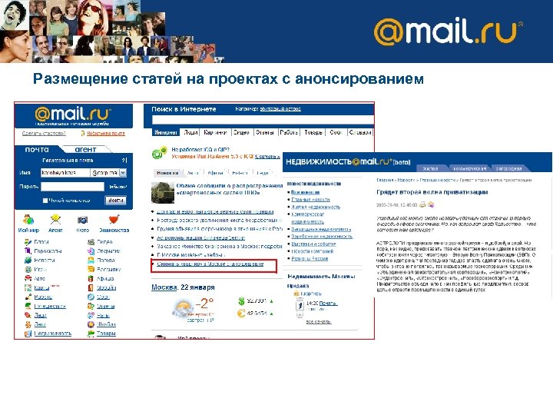Switch to the Агент tab
Image resolution: width=553 pixels, height=415 pixels.
point(85,150)
